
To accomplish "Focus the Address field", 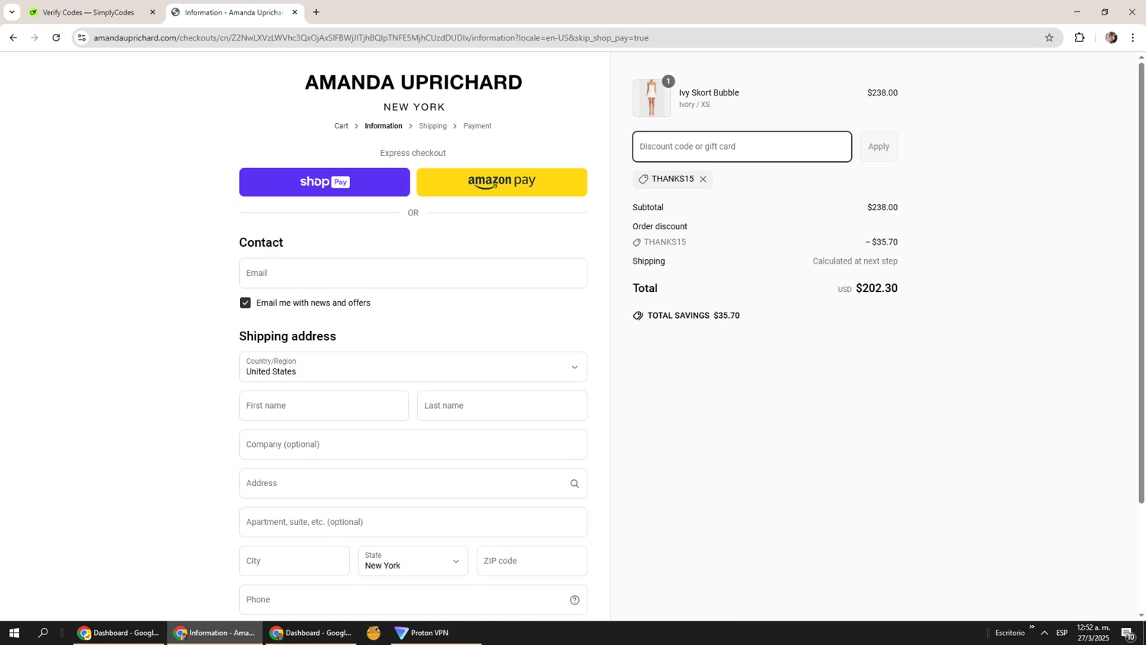I will 413,484.
